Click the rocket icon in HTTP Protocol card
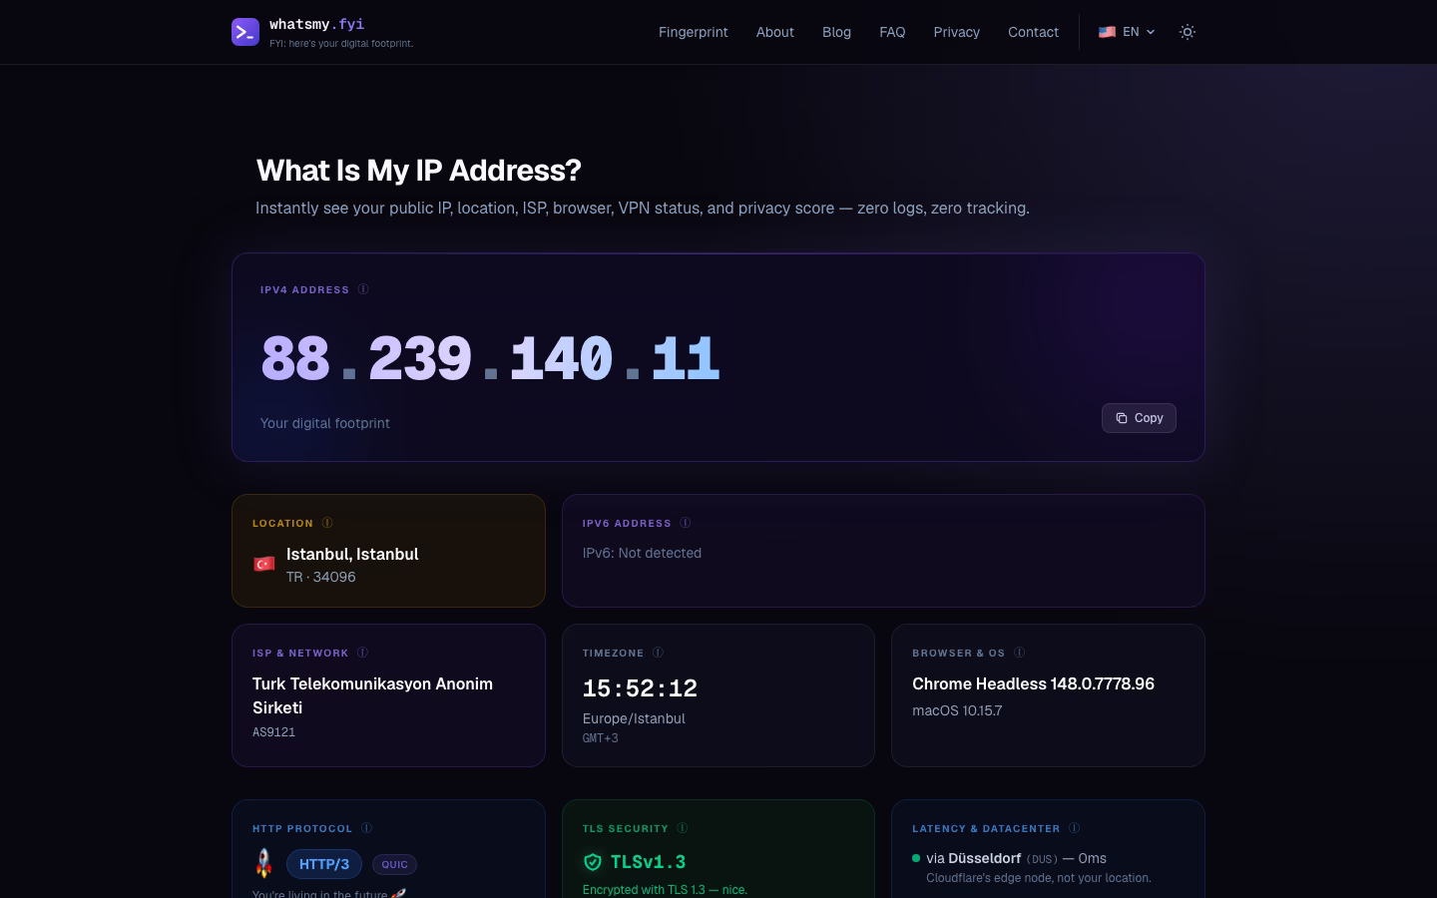Image resolution: width=1437 pixels, height=898 pixels. point(263,862)
